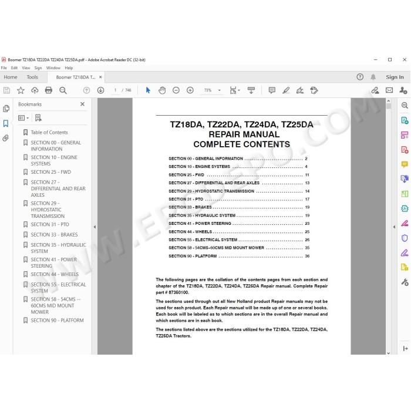The image size is (411, 411).
Task: Add file to starred favorites
Action: pos(21,90)
